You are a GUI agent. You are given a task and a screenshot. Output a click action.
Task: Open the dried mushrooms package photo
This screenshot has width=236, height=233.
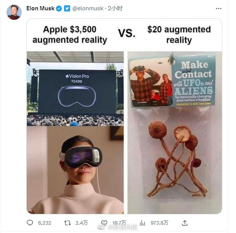(x=175, y=133)
